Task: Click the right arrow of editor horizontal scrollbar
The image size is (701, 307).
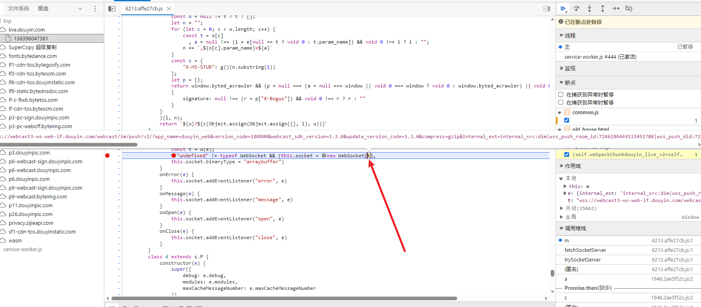Action: [546, 298]
